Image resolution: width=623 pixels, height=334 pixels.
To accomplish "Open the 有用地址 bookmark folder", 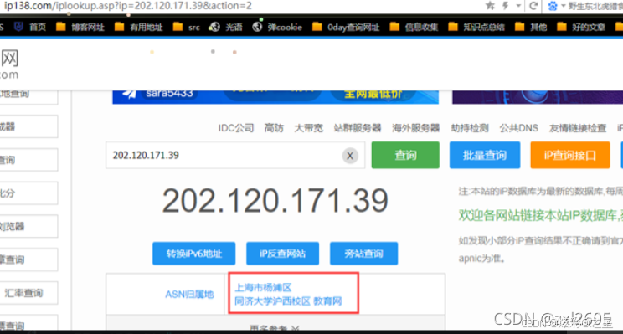I will click(139, 27).
